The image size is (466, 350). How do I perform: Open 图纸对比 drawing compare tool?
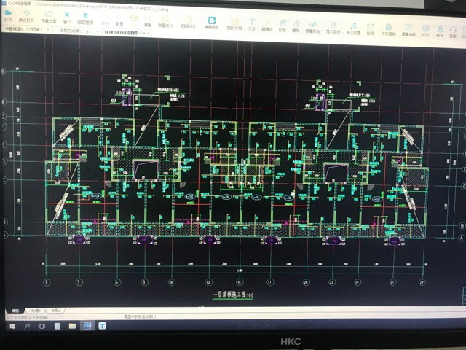(189, 23)
